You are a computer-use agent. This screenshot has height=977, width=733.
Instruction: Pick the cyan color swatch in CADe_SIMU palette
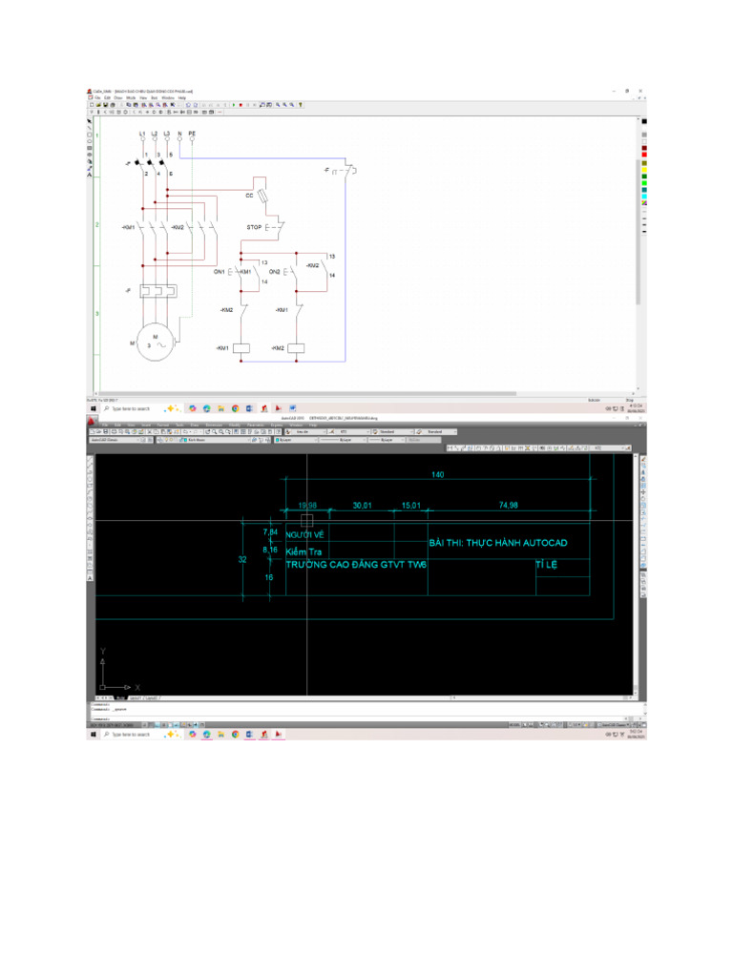[x=644, y=197]
